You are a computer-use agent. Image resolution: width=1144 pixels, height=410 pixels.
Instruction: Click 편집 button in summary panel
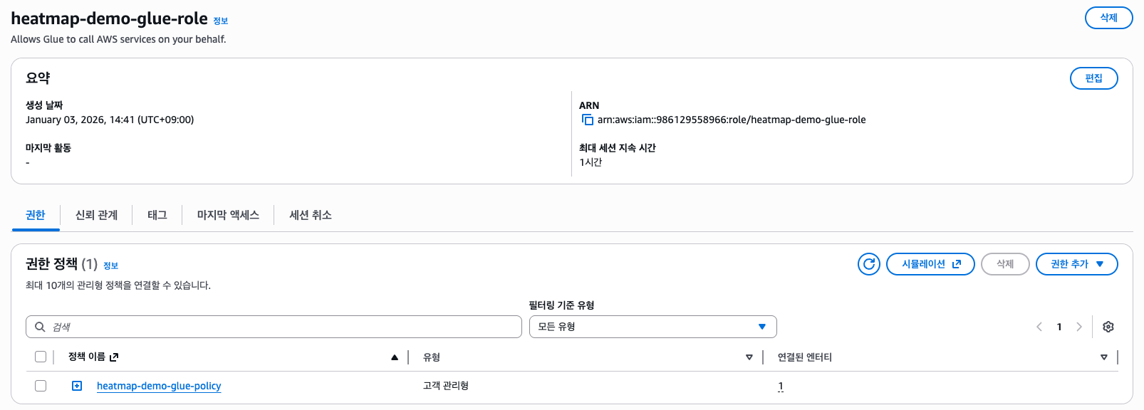click(1093, 78)
